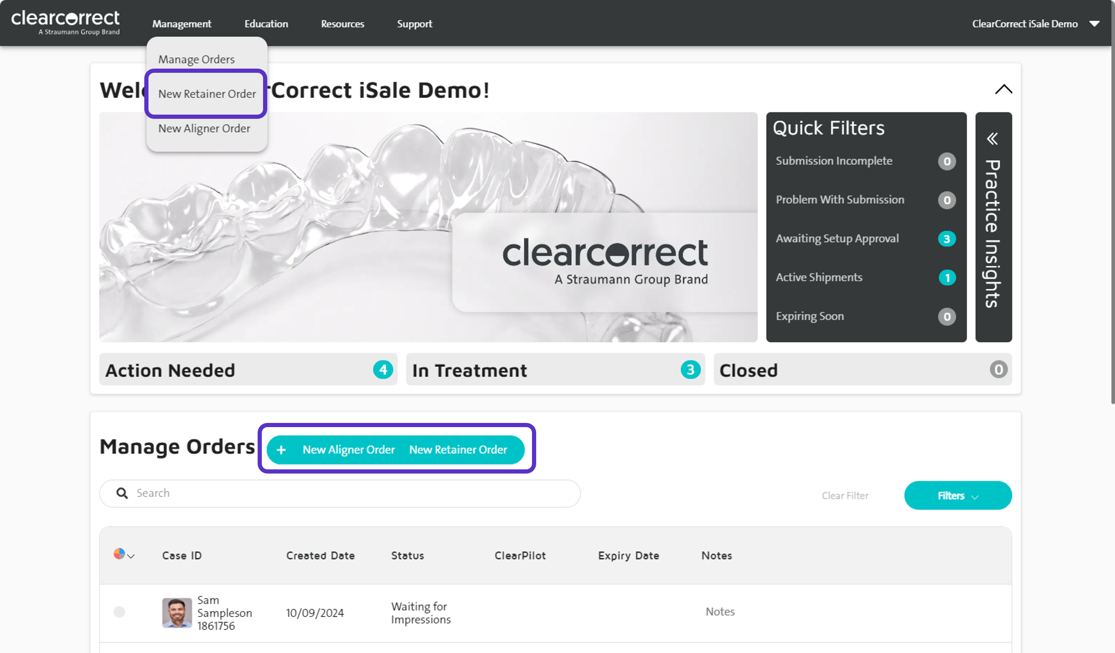The height and width of the screenshot is (653, 1115).
Task: Open the Education menu
Action: 266,24
